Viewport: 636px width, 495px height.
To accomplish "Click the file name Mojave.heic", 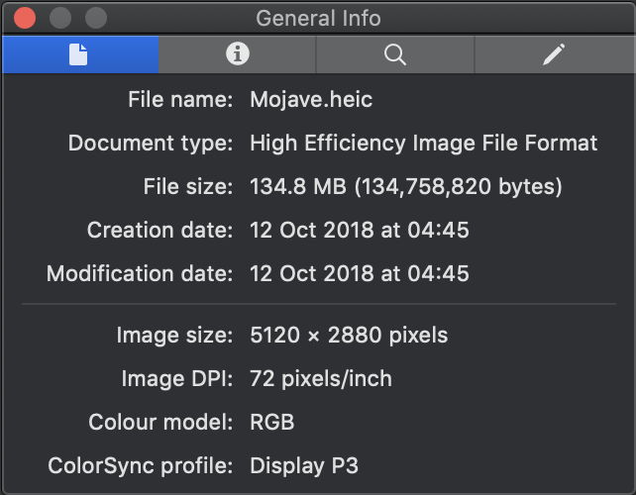I will click(311, 100).
